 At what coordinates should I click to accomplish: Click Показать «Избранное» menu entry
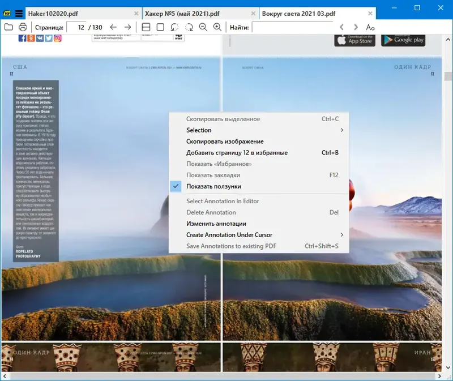pyautogui.click(x=259, y=164)
